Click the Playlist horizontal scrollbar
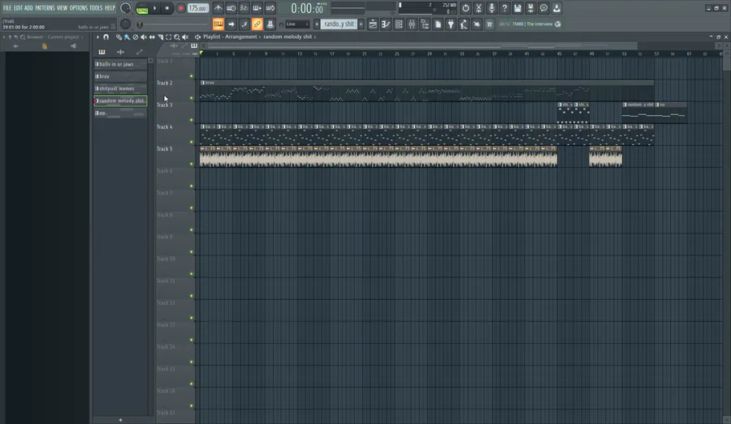 click(422, 45)
